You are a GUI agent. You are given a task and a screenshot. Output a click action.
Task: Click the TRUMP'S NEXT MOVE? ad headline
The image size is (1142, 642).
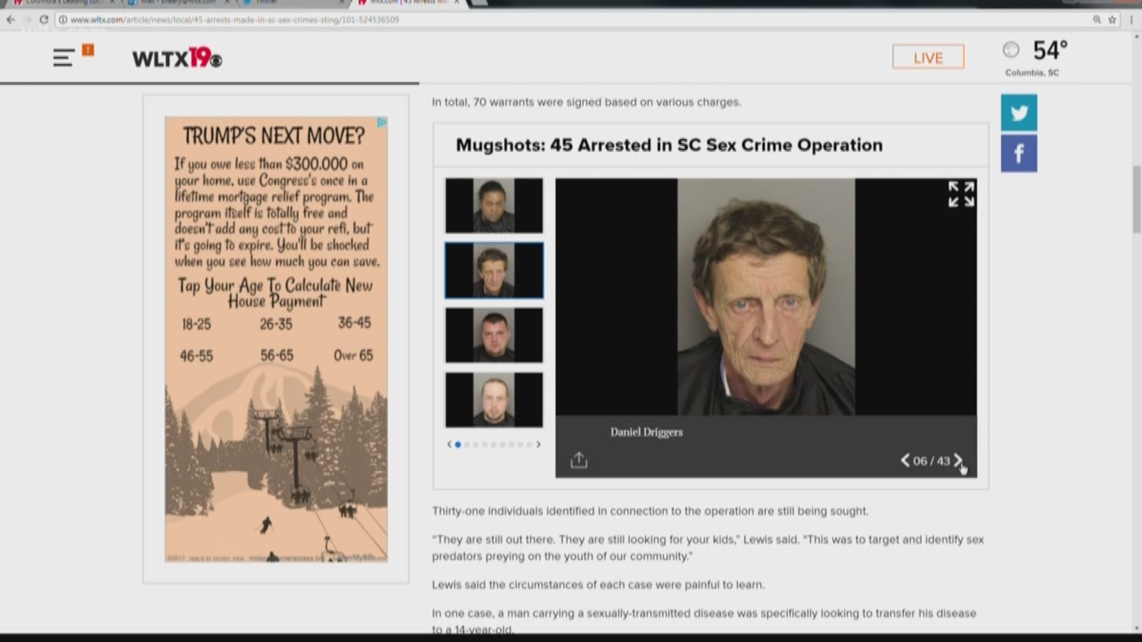coord(274,136)
